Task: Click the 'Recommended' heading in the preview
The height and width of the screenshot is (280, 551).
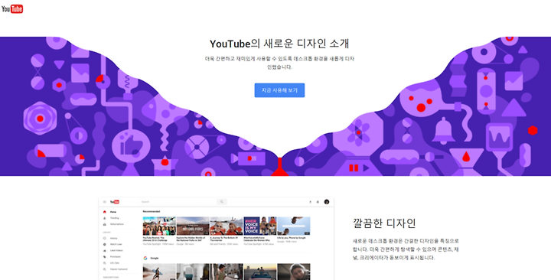Action: pos(151,211)
